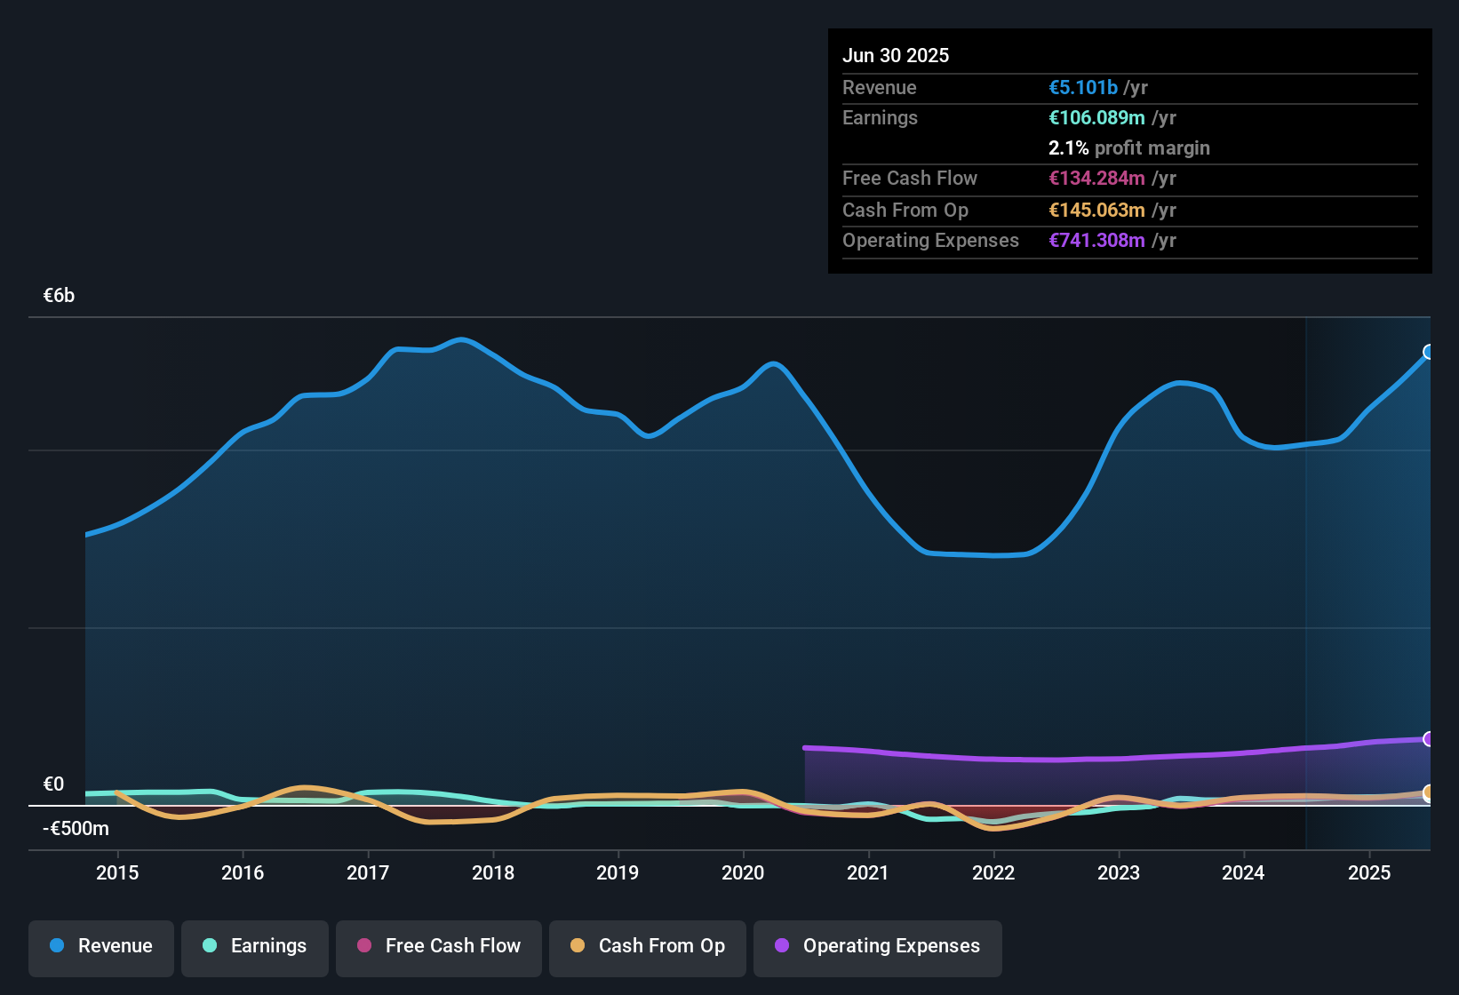Click the -€500m y-axis label
The width and height of the screenshot is (1459, 995).
coord(76,828)
